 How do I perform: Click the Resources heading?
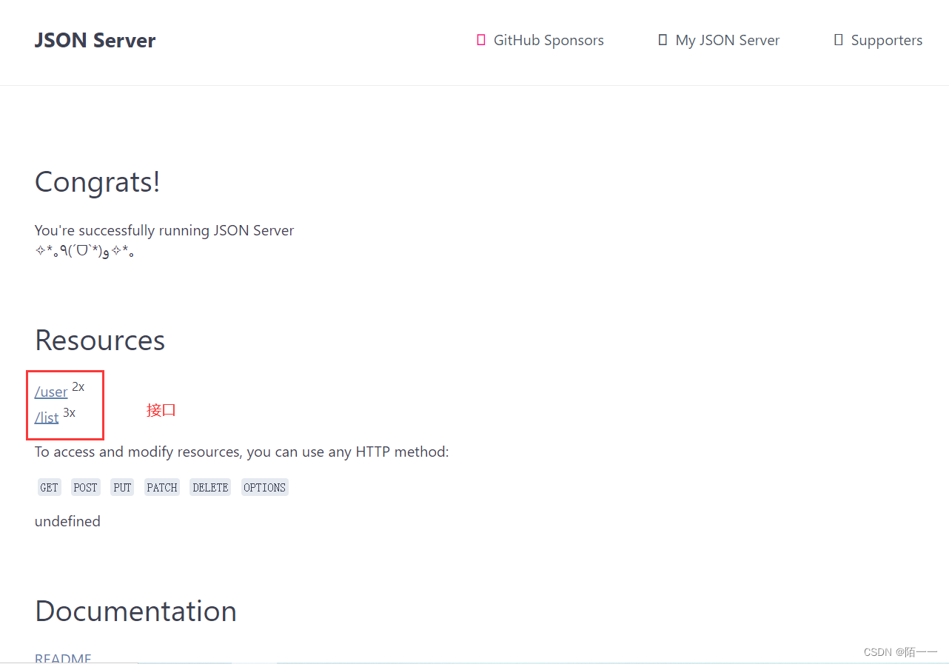(100, 340)
